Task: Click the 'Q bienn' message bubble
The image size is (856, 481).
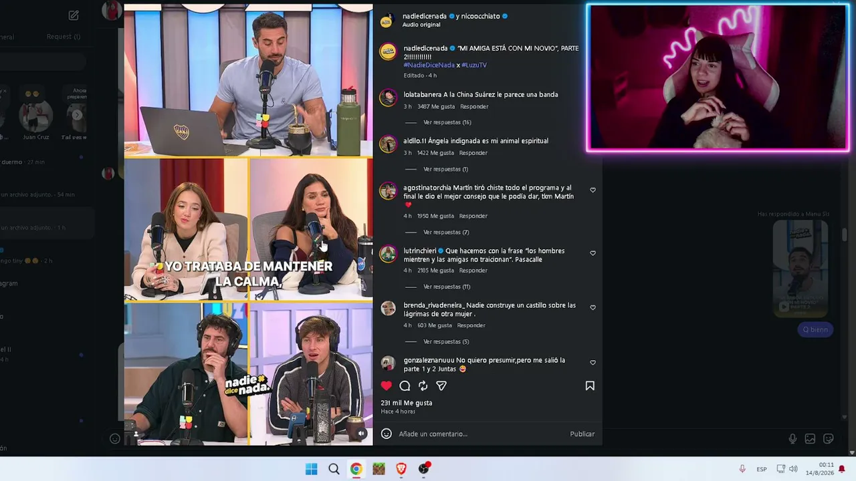Action: pos(815,329)
